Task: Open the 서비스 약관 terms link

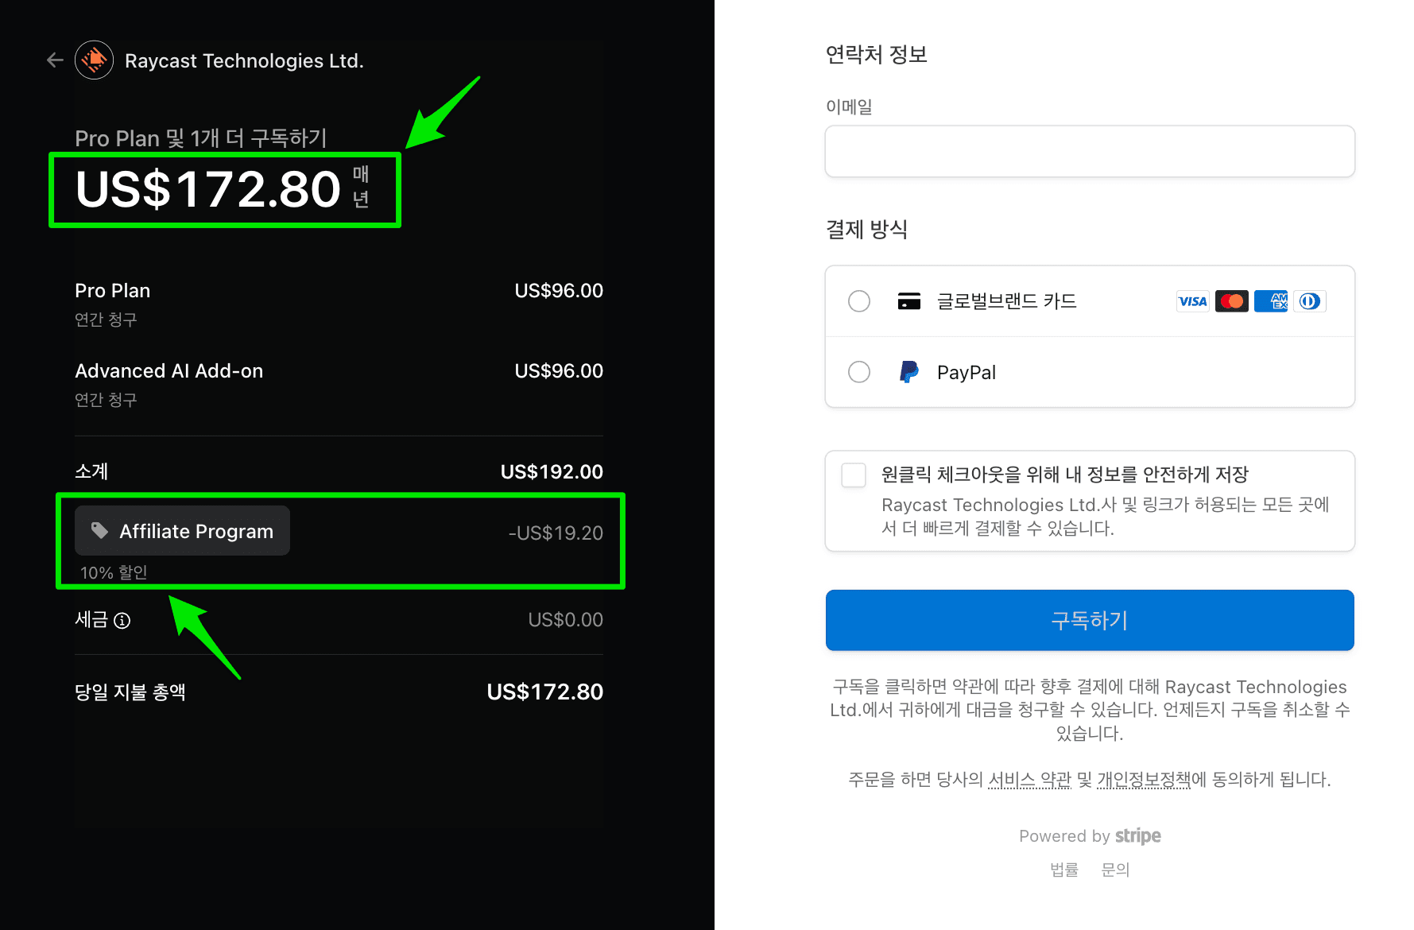Action: point(1029,780)
